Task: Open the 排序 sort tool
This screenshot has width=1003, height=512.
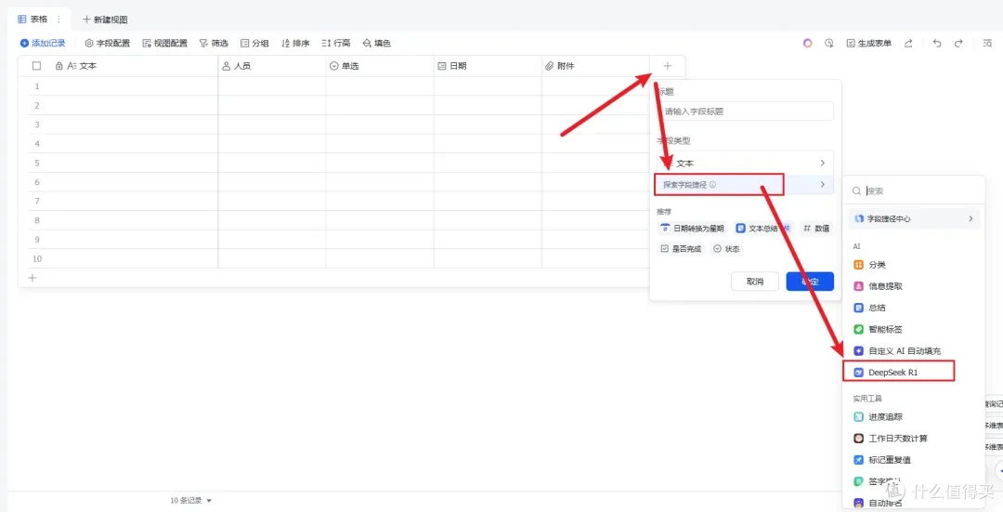Action: [295, 43]
